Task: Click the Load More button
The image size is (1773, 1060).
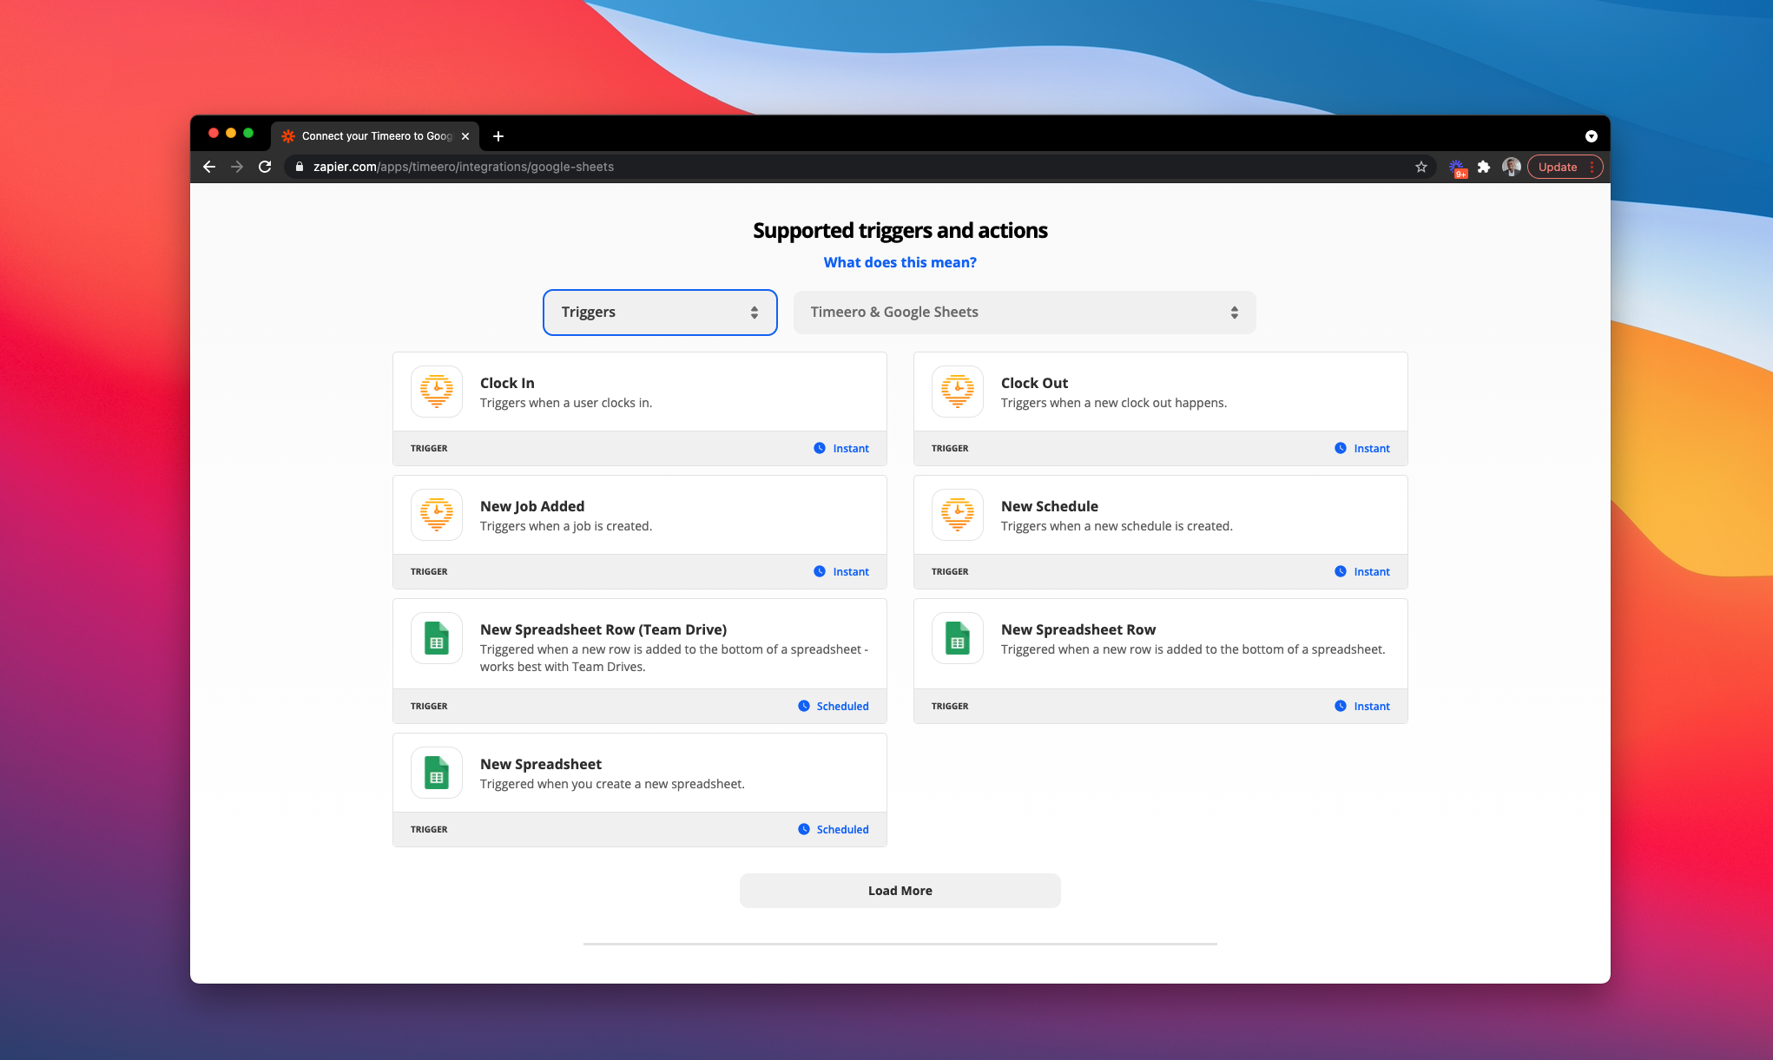Action: pos(900,891)
